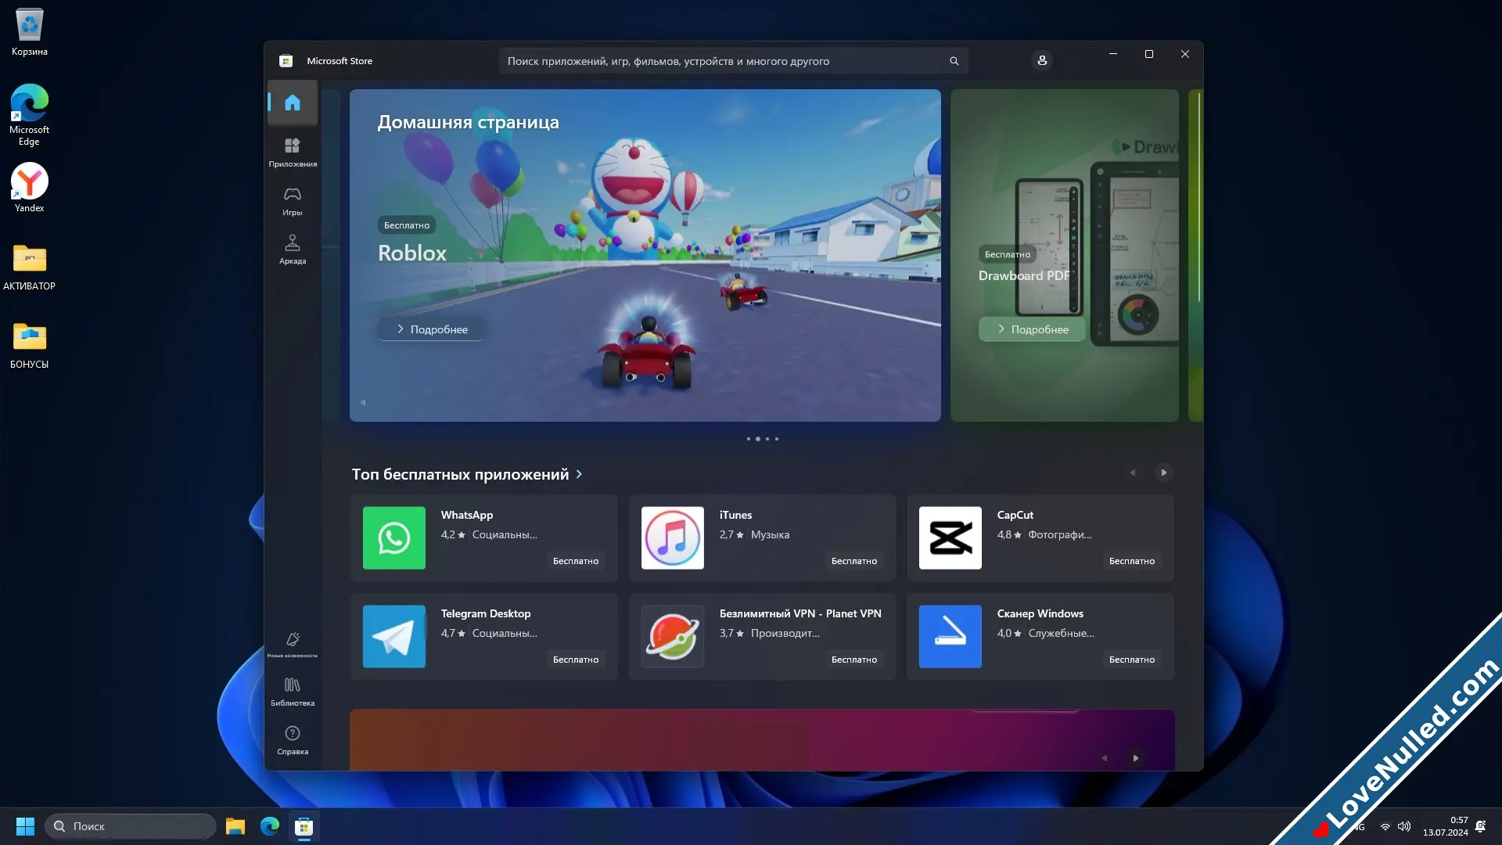Click the taskbar Поиск search box
1502x845 pixels.
130,826
